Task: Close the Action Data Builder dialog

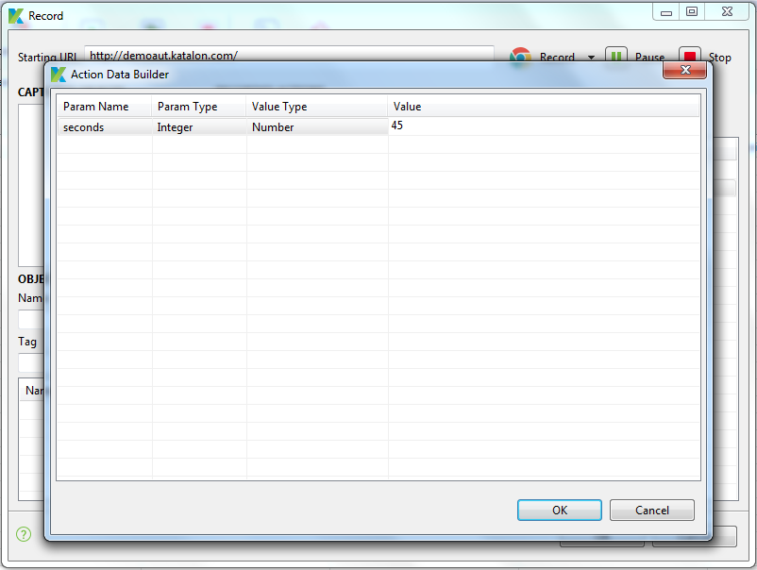Action: pos(685,70)
